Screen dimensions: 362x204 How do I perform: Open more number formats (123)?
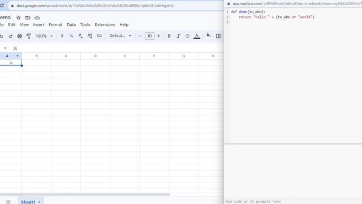[99, 36]
